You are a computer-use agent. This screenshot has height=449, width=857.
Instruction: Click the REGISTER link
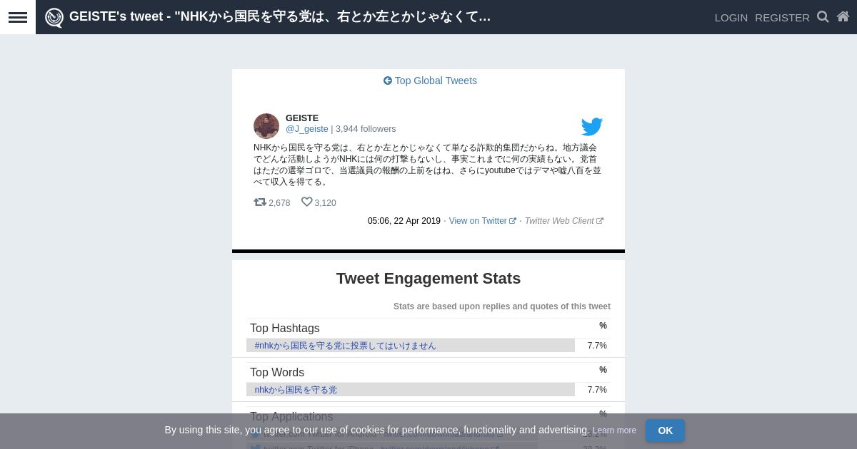[x=782, y=17]
